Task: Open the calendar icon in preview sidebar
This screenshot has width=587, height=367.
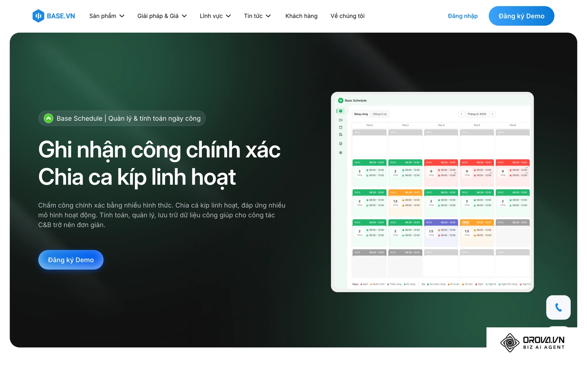Action: click(x=340, y=127)
